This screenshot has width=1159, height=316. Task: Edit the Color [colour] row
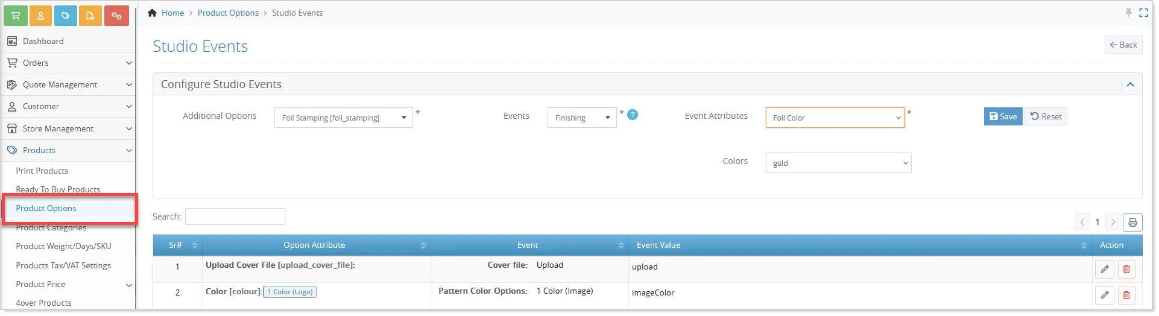click(1104, 295)
